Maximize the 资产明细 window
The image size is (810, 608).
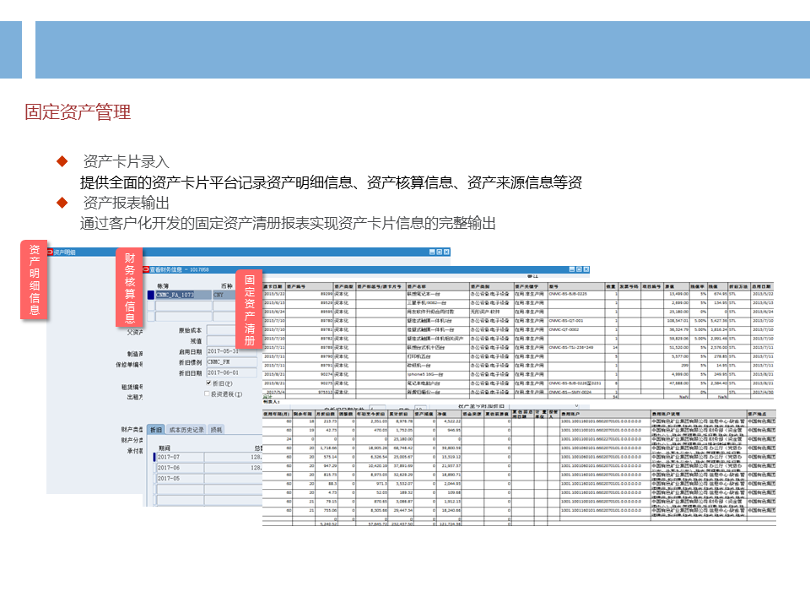pos(440,252)
